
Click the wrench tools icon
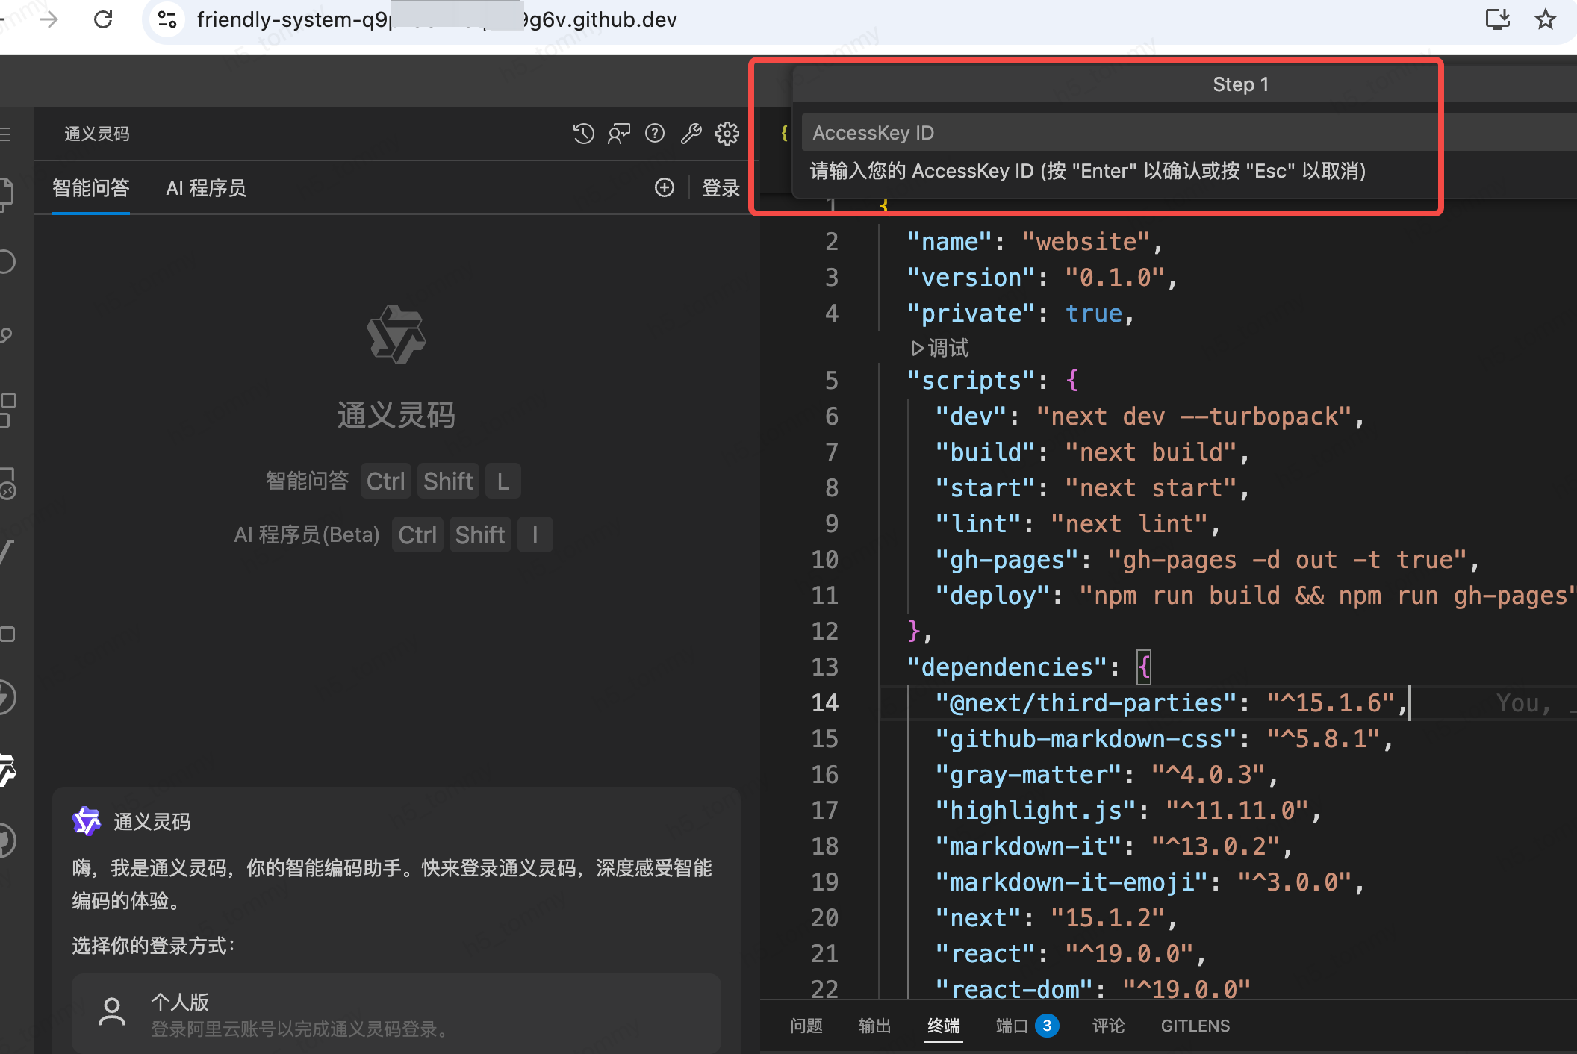pyautogui.click(x=691, y=134)
